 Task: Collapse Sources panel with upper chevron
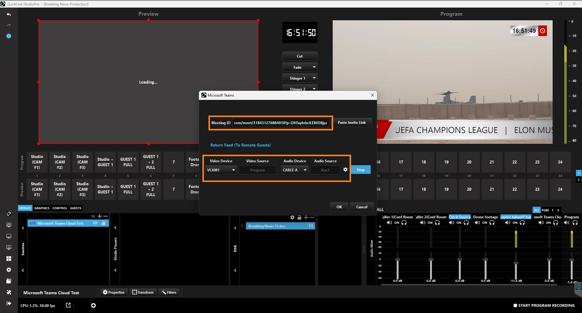(23, 228)
